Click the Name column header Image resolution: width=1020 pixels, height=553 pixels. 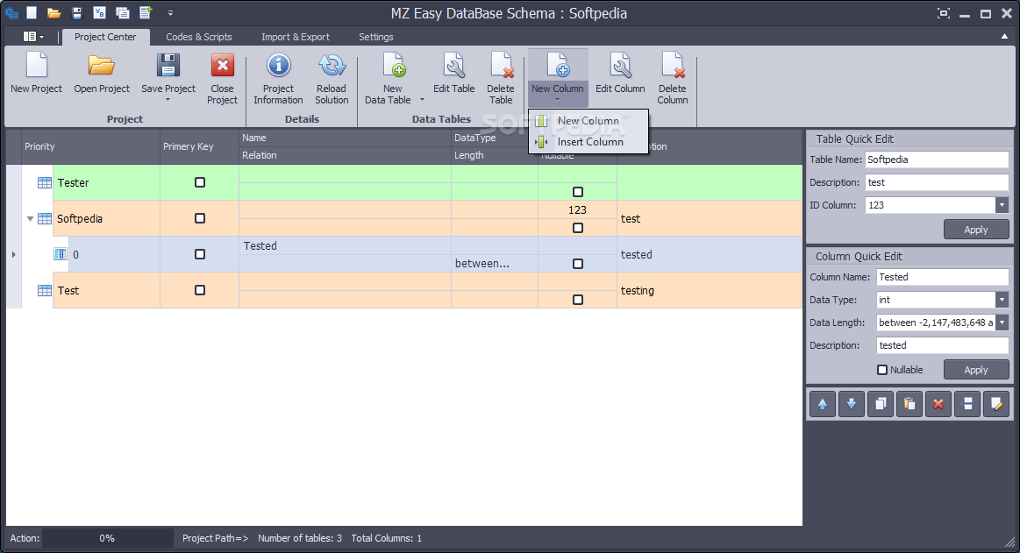click(x=345, y=138)
